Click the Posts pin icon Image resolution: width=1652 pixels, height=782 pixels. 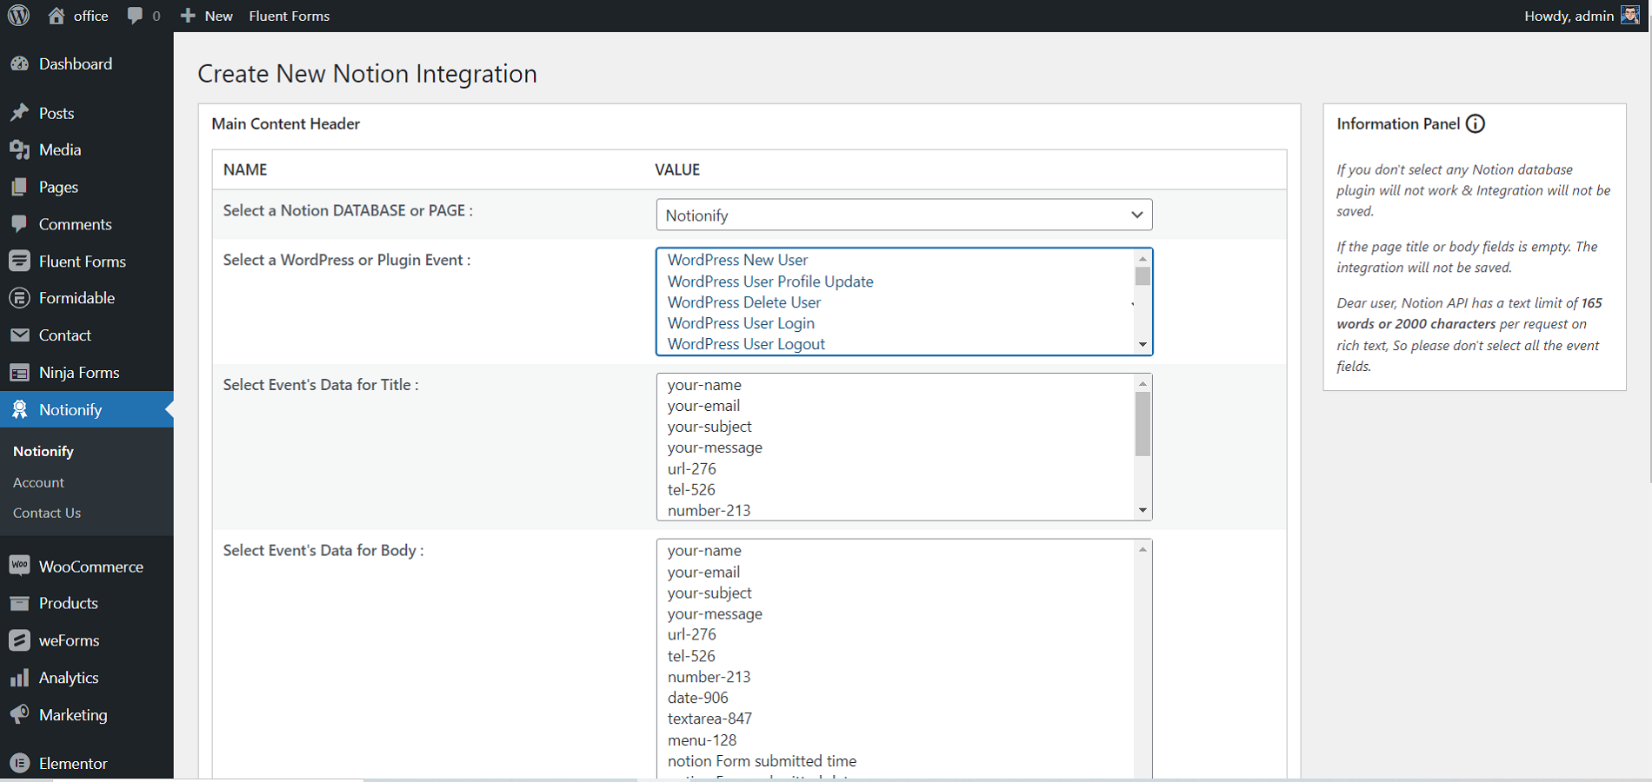point(19,113)
